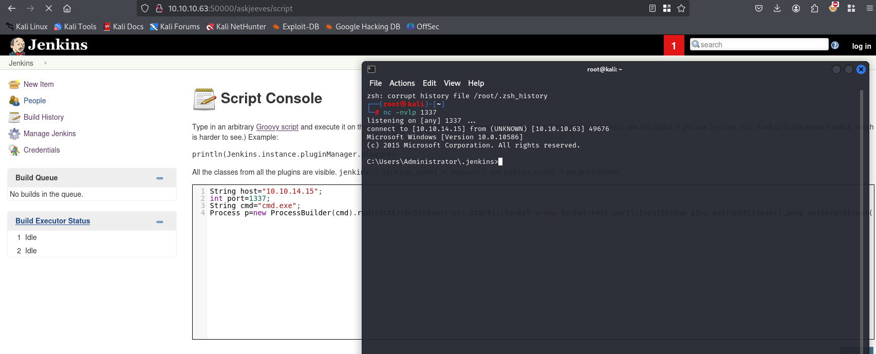Click the grid-with-arrow icon in the address bar
This screenshot has width=876, height=354.
click(x=667, y=8)
